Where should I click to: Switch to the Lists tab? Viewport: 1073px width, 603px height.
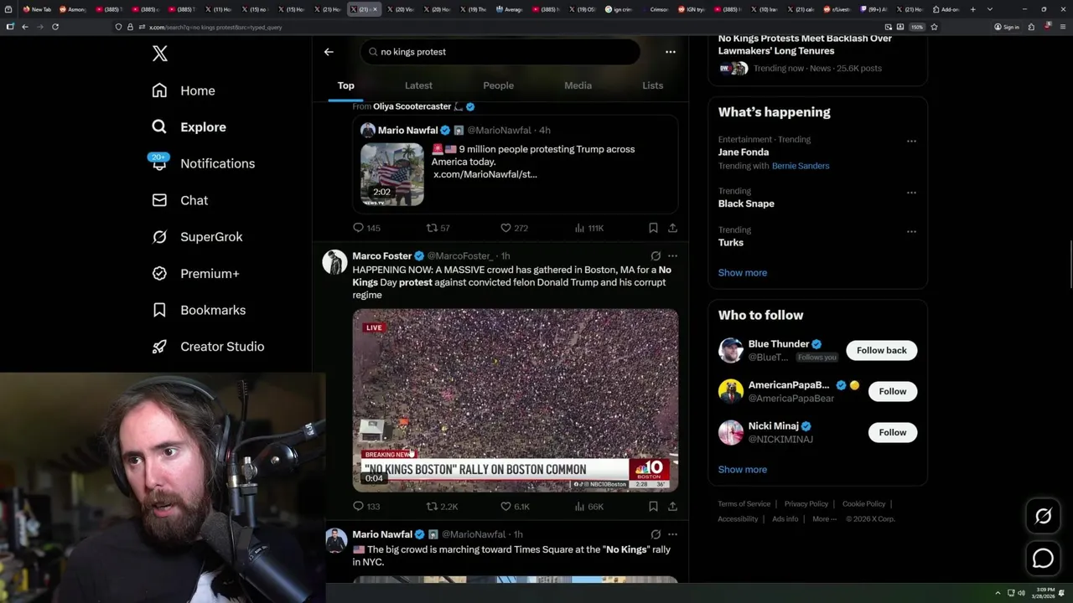point(652,85)
